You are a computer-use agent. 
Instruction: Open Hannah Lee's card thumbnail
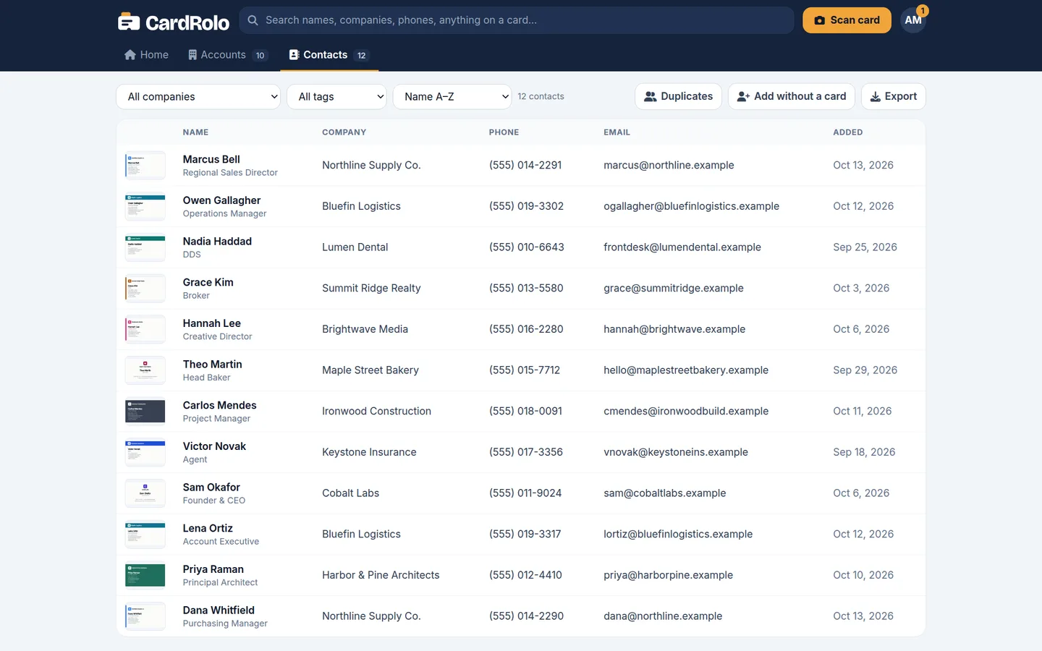145,330
